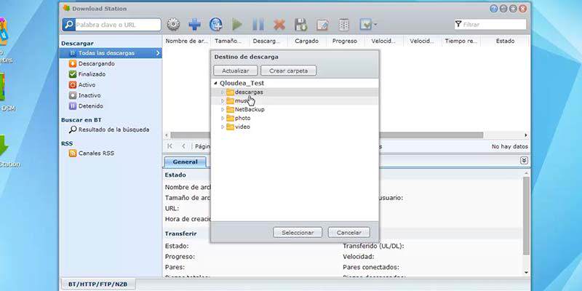The width and height of the screenshot is (582, 291).
Task: Click the horizontal scrollbar of task list
Action: [x=327, y=135]
